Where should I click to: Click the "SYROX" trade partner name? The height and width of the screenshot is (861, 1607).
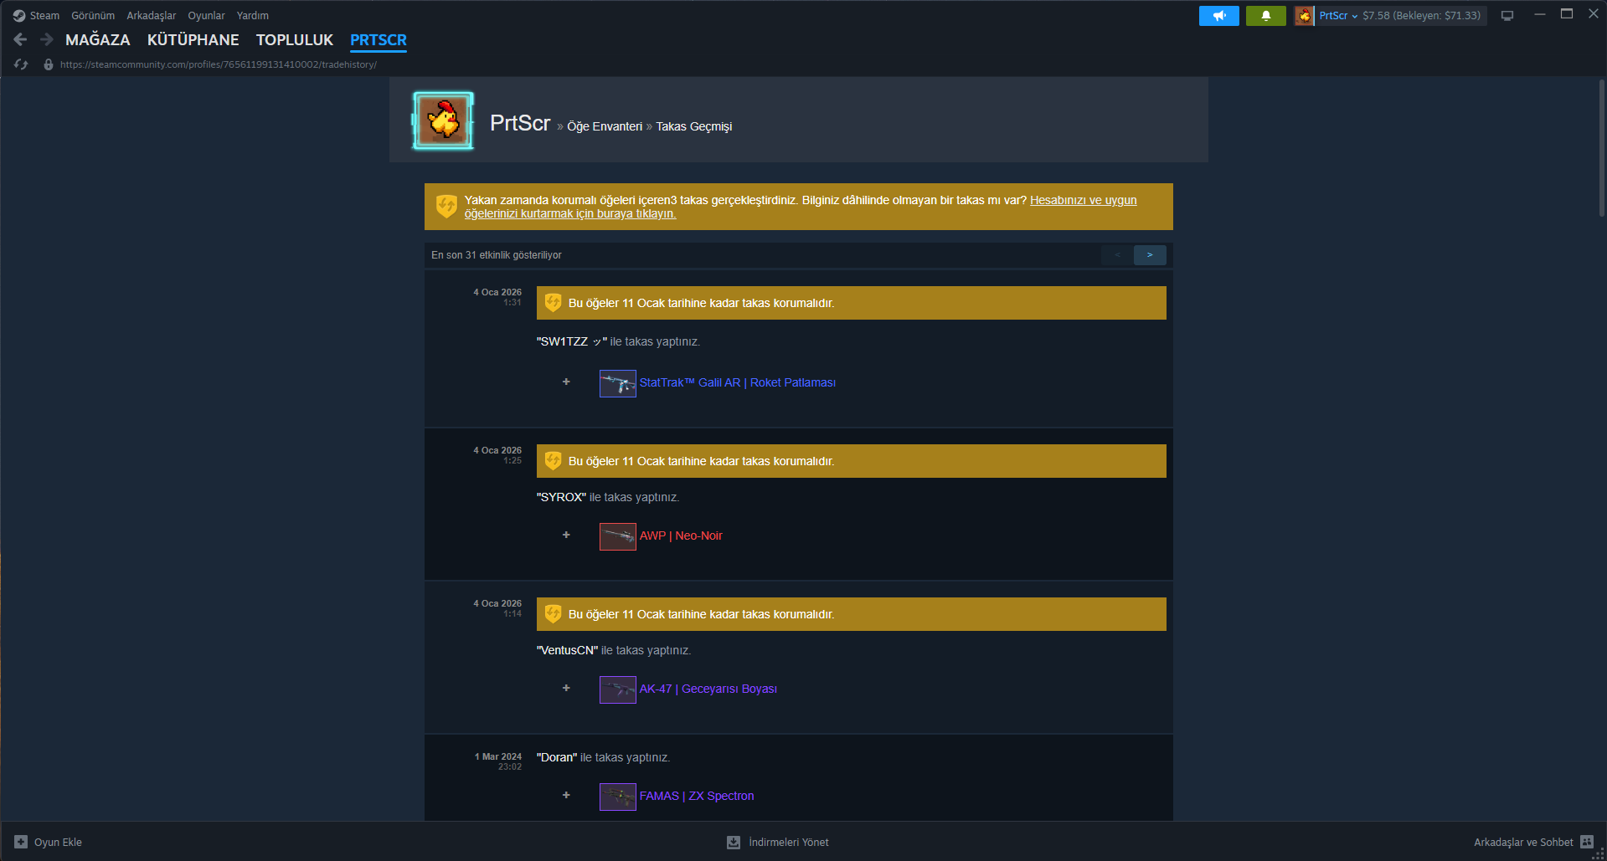(x=562, y=497)
